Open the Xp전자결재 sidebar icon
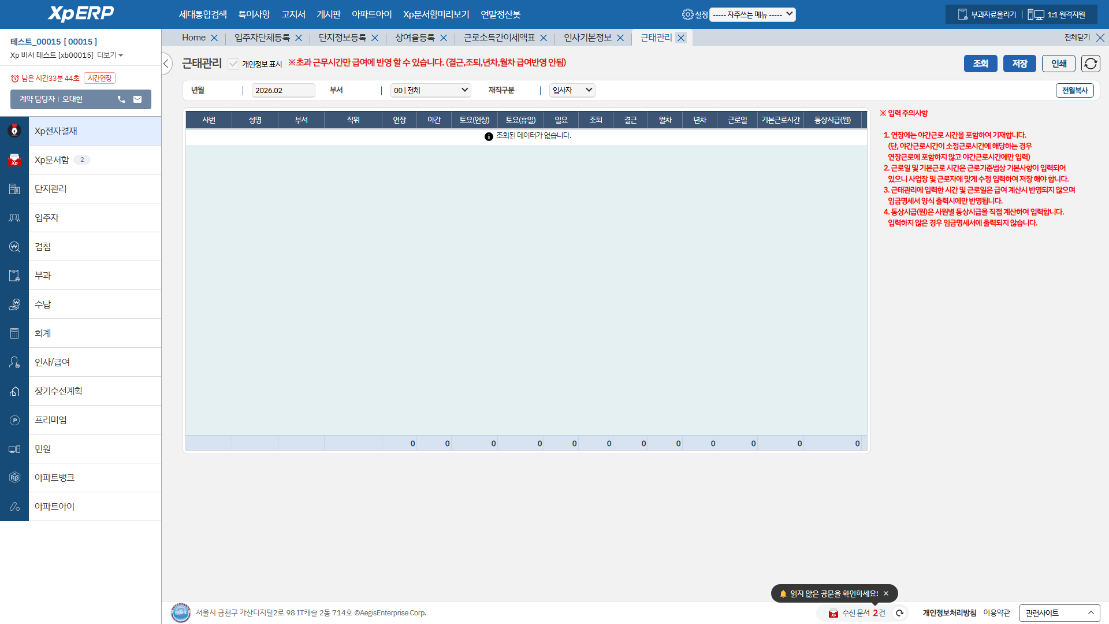The width and height of the screenshot is (1109, 624). pos(14,131)
